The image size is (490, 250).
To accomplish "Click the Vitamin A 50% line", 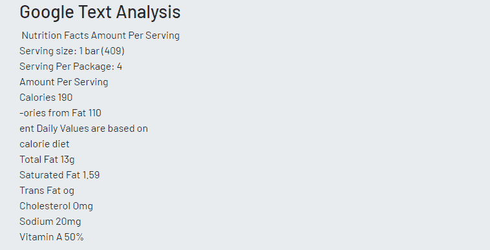I will coord(52,237).
